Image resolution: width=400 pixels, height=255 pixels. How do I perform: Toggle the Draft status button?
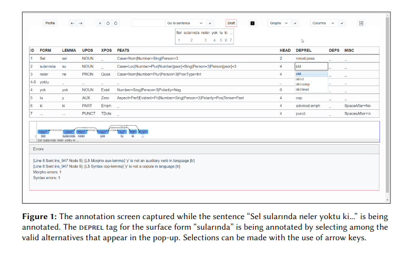pyautogui.click(x=231, y=23)
